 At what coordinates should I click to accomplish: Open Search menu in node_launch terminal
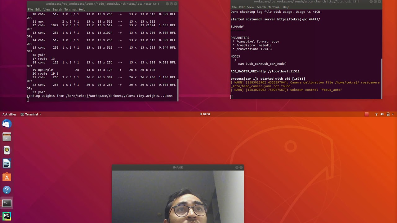click(x=57, y=9)
